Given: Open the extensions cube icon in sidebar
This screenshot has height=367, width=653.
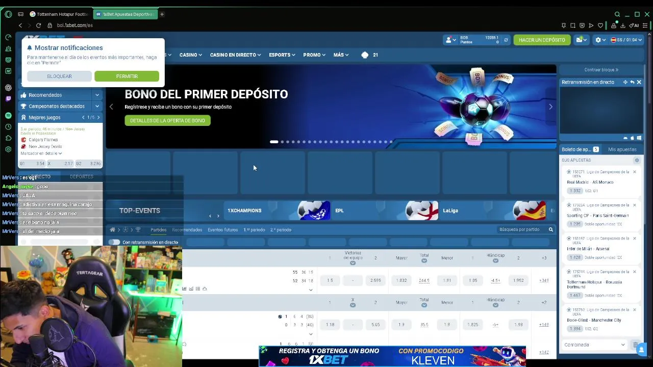Looking at the screenshot, I should pyautogui.click(x=8, y=138).
